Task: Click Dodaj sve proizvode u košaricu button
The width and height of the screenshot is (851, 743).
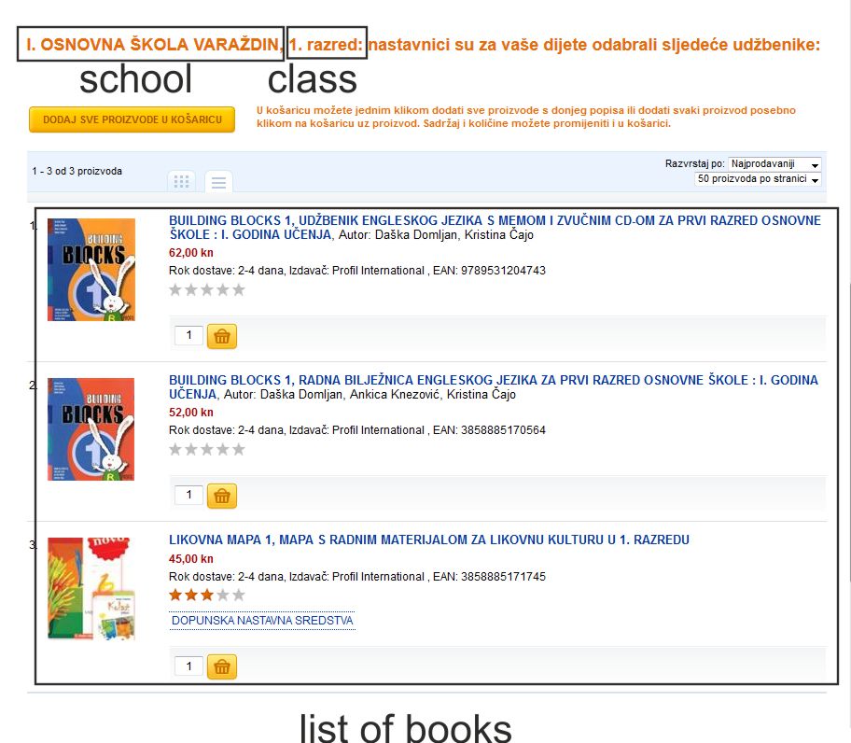Action: [132, 119]
